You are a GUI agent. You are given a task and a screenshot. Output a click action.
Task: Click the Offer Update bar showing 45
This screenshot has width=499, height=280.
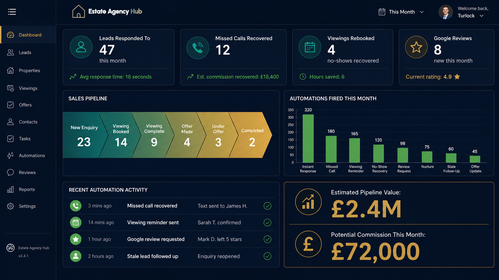(x=475, y=159)
